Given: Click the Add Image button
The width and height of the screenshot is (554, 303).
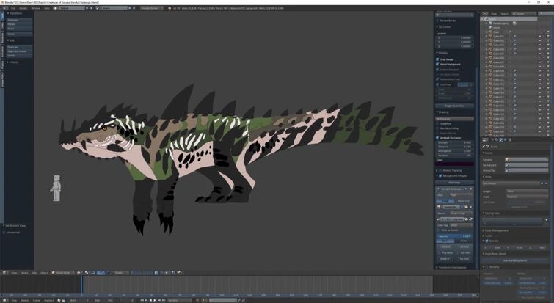Looking at the screenshot, I should click(454, 182).
